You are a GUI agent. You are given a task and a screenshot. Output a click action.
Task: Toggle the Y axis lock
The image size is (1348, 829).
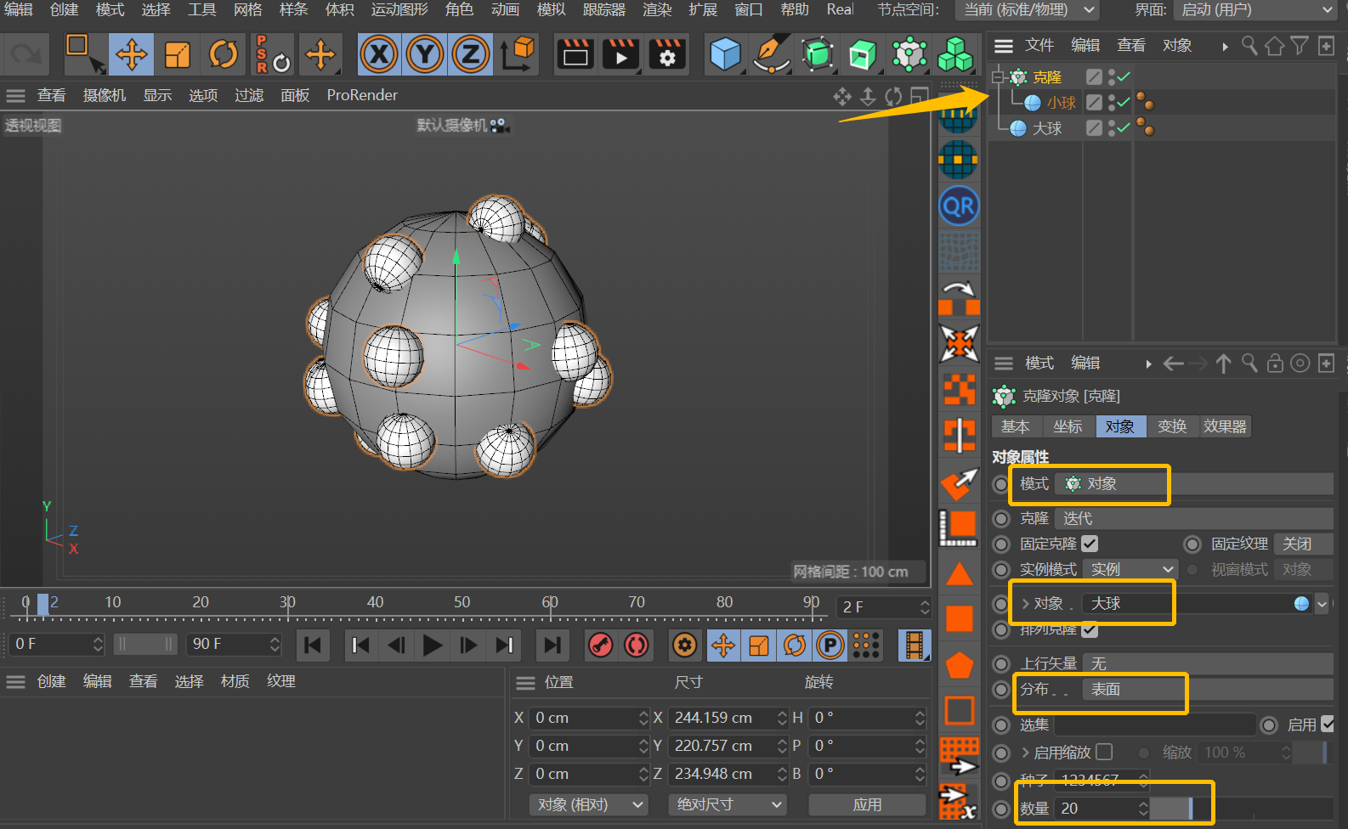click(x=425, y=55)
